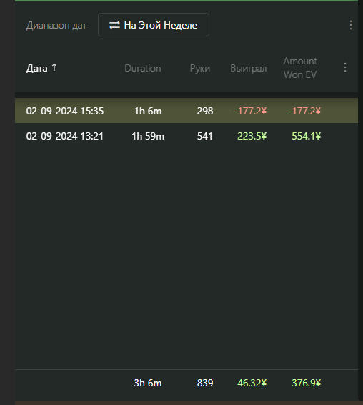This screenshot has width=363, height=405.
Task: Select the 02-09-2024 13:21 session row
Action: pos(187,136)
